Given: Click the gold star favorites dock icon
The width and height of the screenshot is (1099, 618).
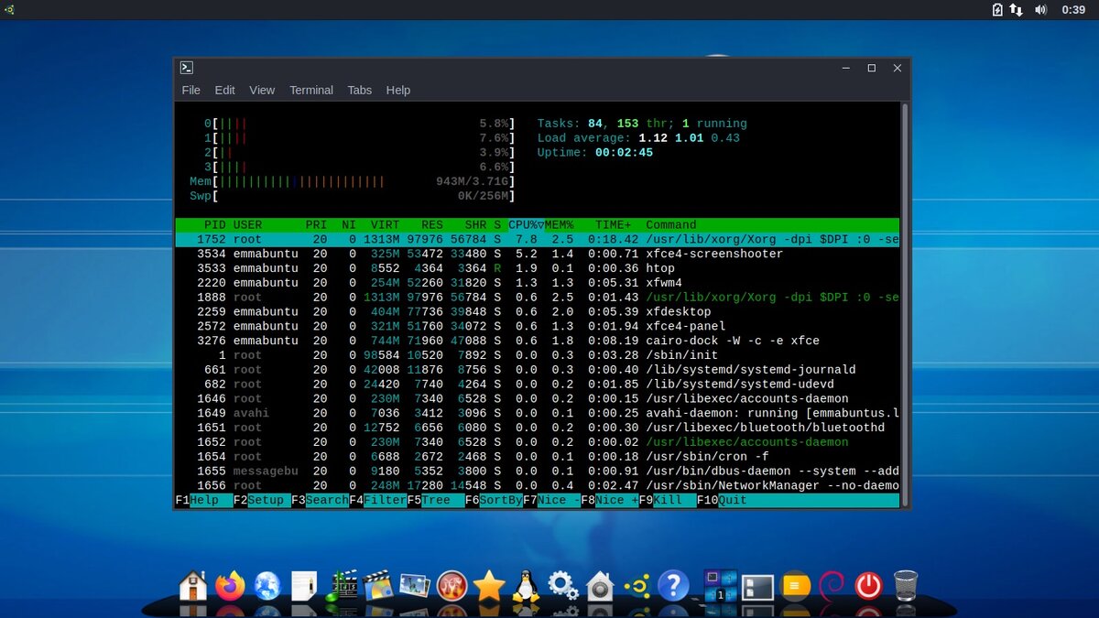Looking at the screenshot, I should (x=489, y=585).
